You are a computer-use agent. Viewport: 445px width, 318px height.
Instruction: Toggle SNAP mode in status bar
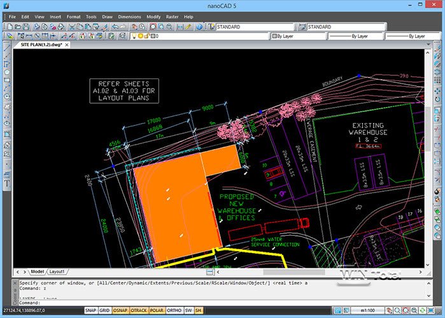tap(91, 310)
